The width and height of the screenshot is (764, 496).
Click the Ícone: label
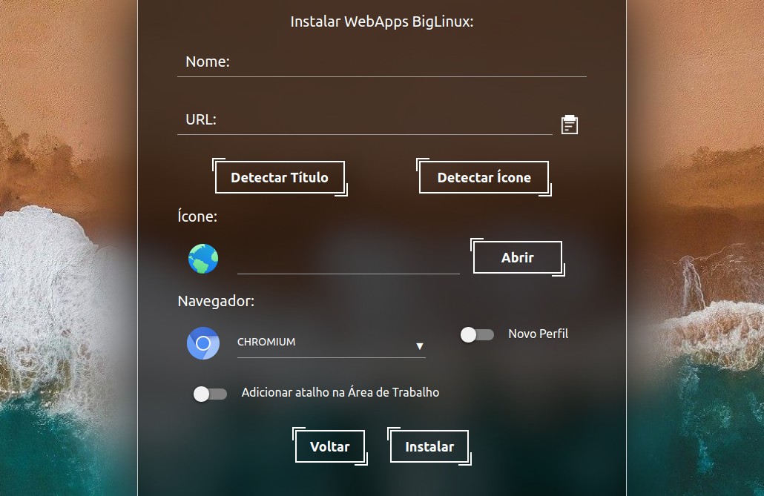pos(197,216)
